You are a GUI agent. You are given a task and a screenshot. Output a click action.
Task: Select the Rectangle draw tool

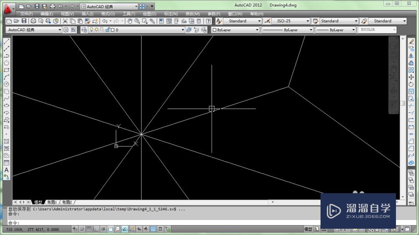coord(6,70)
